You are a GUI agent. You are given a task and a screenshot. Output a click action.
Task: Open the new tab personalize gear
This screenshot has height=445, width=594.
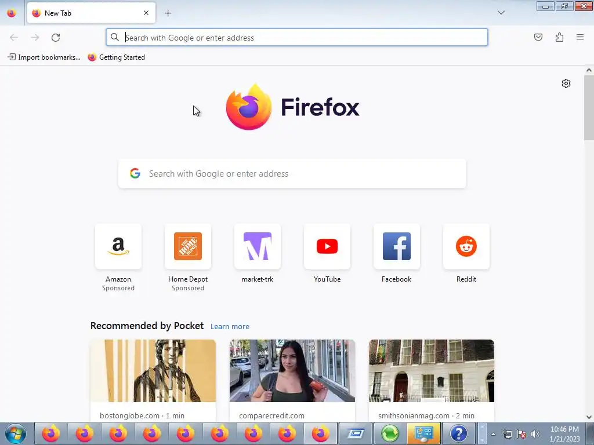pyautogui.click(x=566, y=83)
